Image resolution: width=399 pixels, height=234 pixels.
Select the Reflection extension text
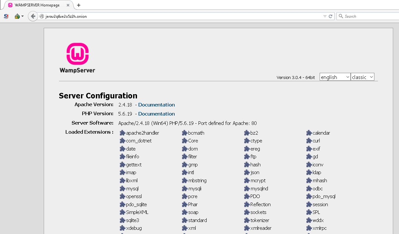260,205
